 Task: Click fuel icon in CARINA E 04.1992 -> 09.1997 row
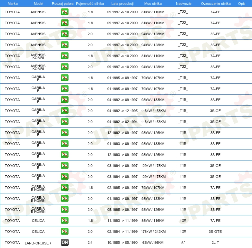(x=64, y=99)
